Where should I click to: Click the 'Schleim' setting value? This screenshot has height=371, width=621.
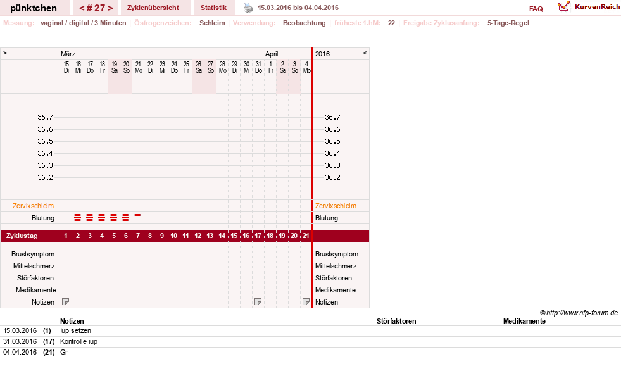[x=212, y=23]
